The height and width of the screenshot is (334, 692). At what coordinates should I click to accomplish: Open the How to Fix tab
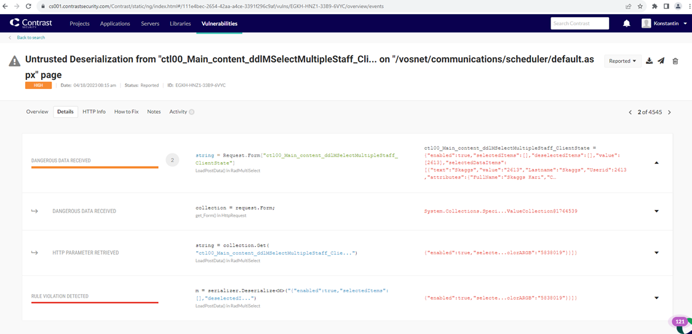click(x=126, y=112)
